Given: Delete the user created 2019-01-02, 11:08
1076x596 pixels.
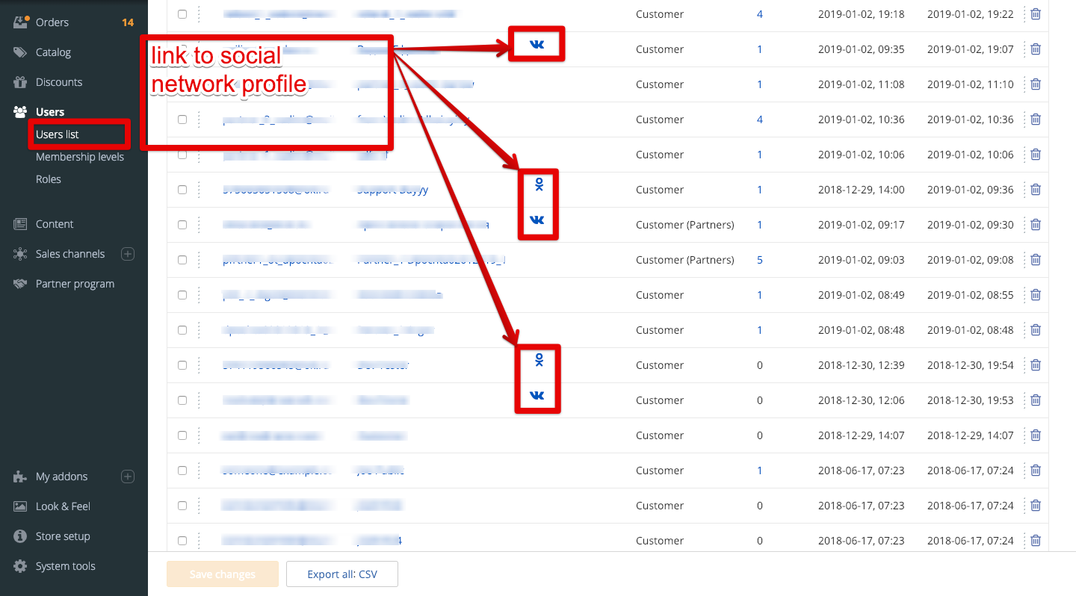Looking at the screenshot, I should pos(1036,84).
